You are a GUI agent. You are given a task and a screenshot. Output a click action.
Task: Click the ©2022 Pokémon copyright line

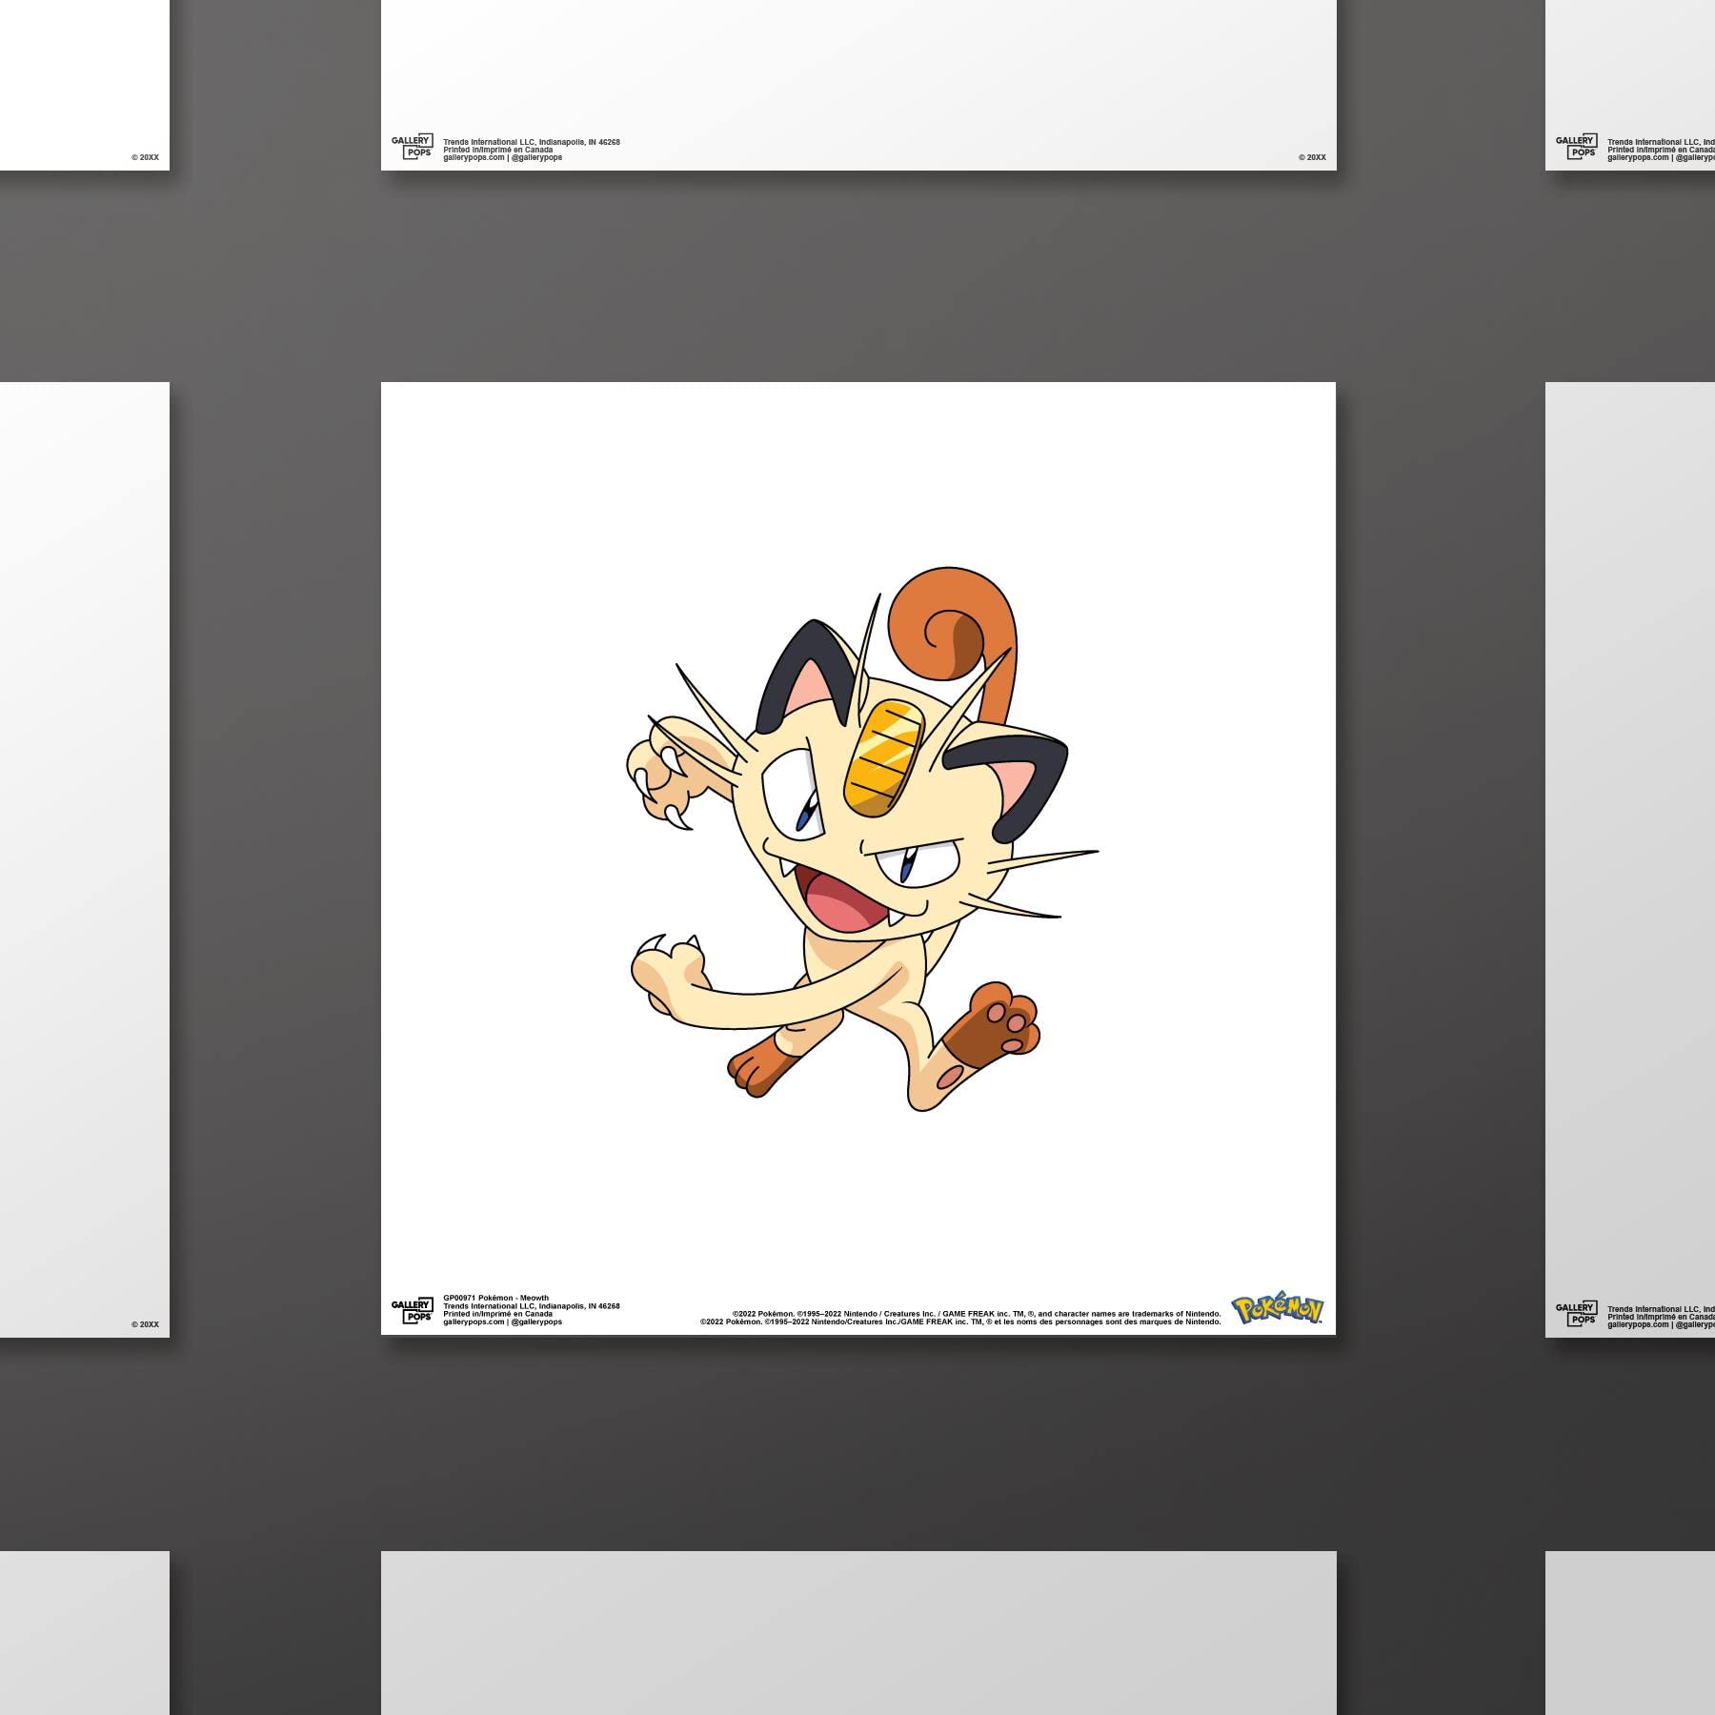[977, 1314]
